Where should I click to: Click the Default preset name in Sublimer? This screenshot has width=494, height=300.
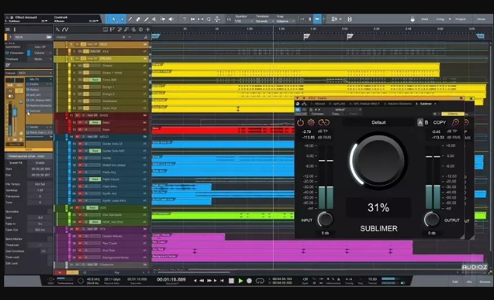(379, 122)
